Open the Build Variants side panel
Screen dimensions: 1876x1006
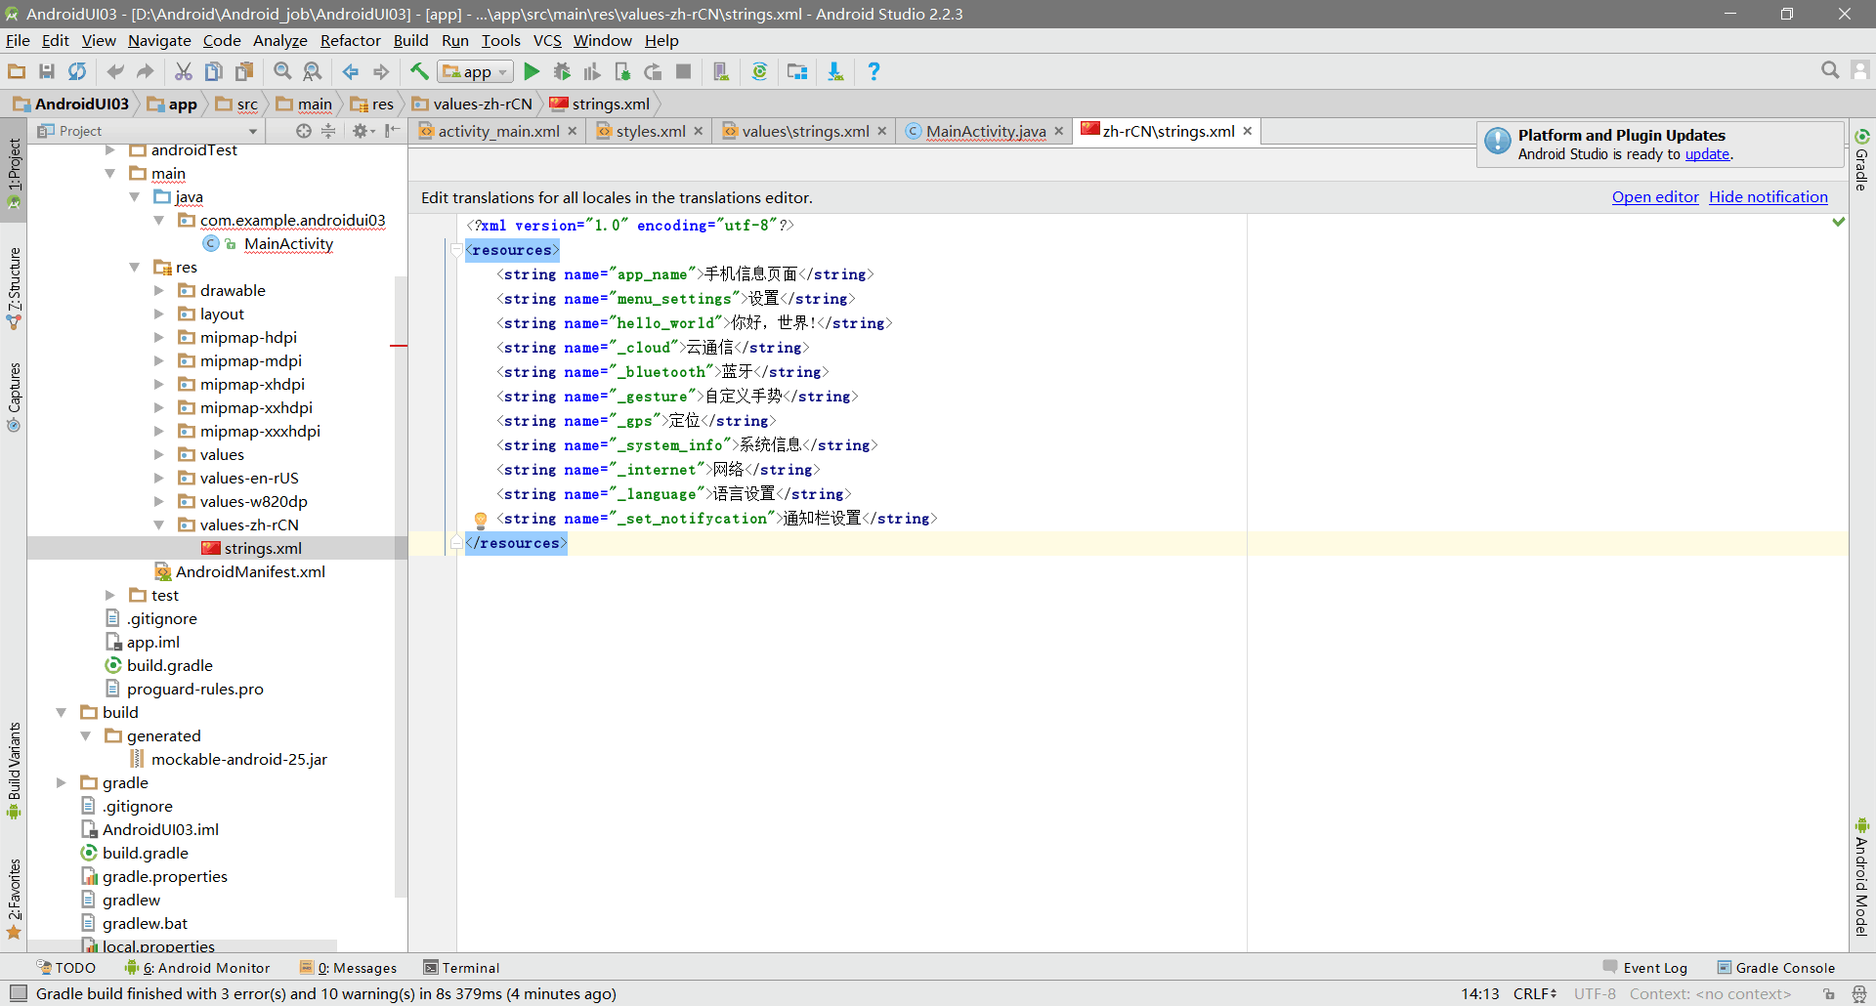click(14, 770)
